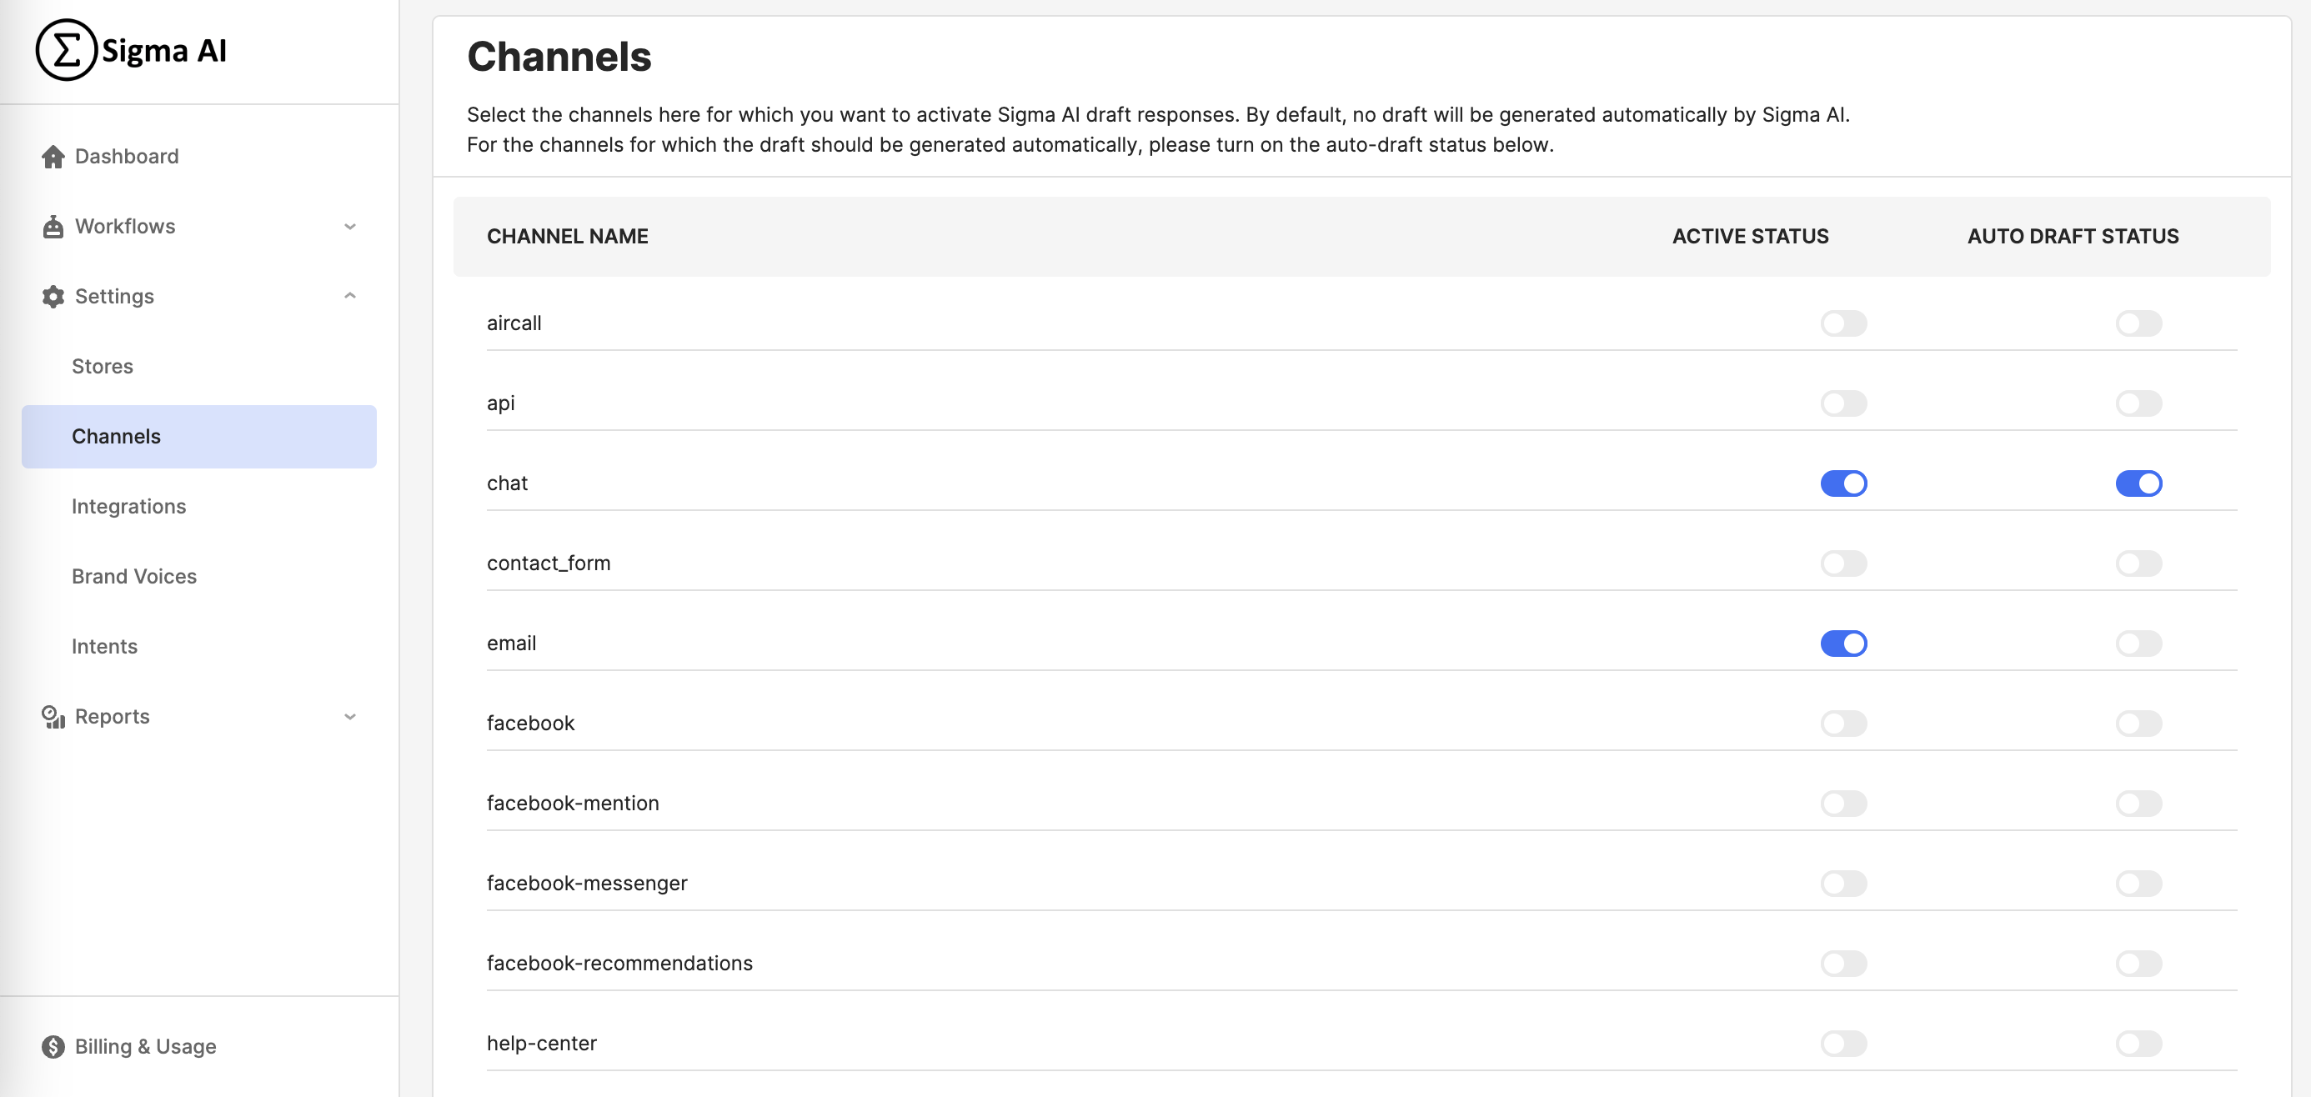Enable email auto draft status toggle
2311x1097 pixels.
[x=2138, y=644]
